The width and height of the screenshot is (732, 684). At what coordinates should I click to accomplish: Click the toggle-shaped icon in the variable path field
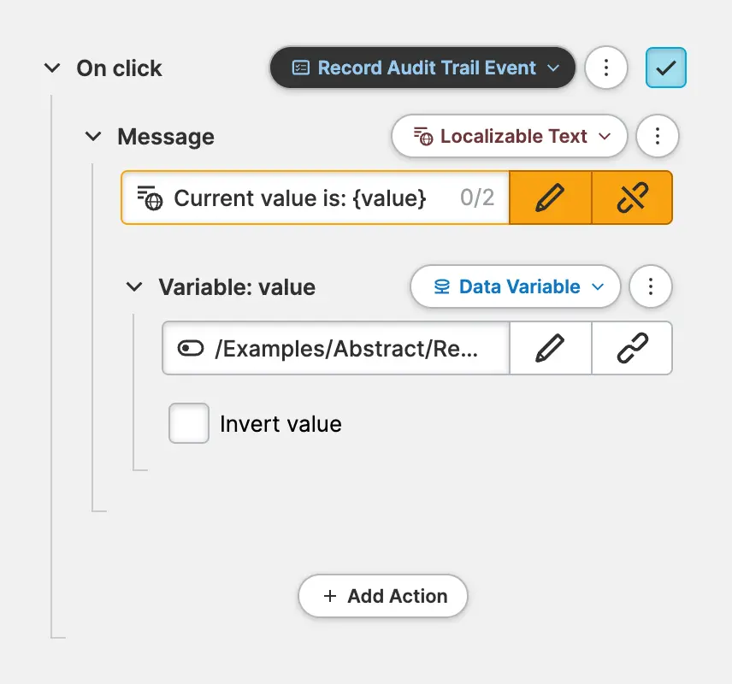click(190, 348)
